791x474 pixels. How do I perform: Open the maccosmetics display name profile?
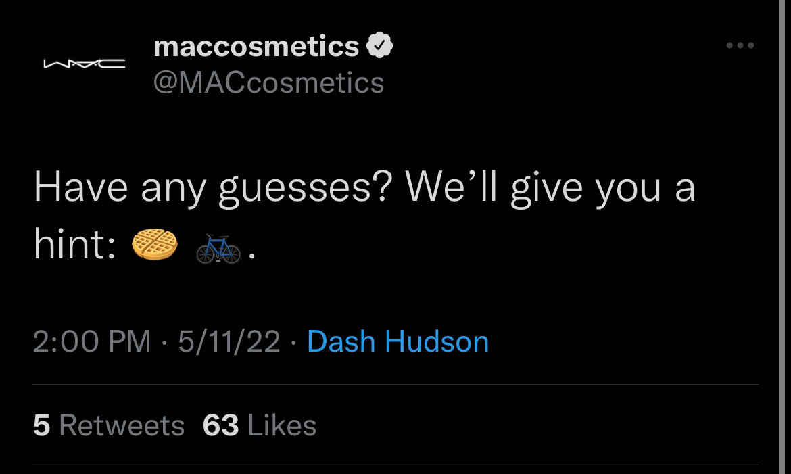256,47
